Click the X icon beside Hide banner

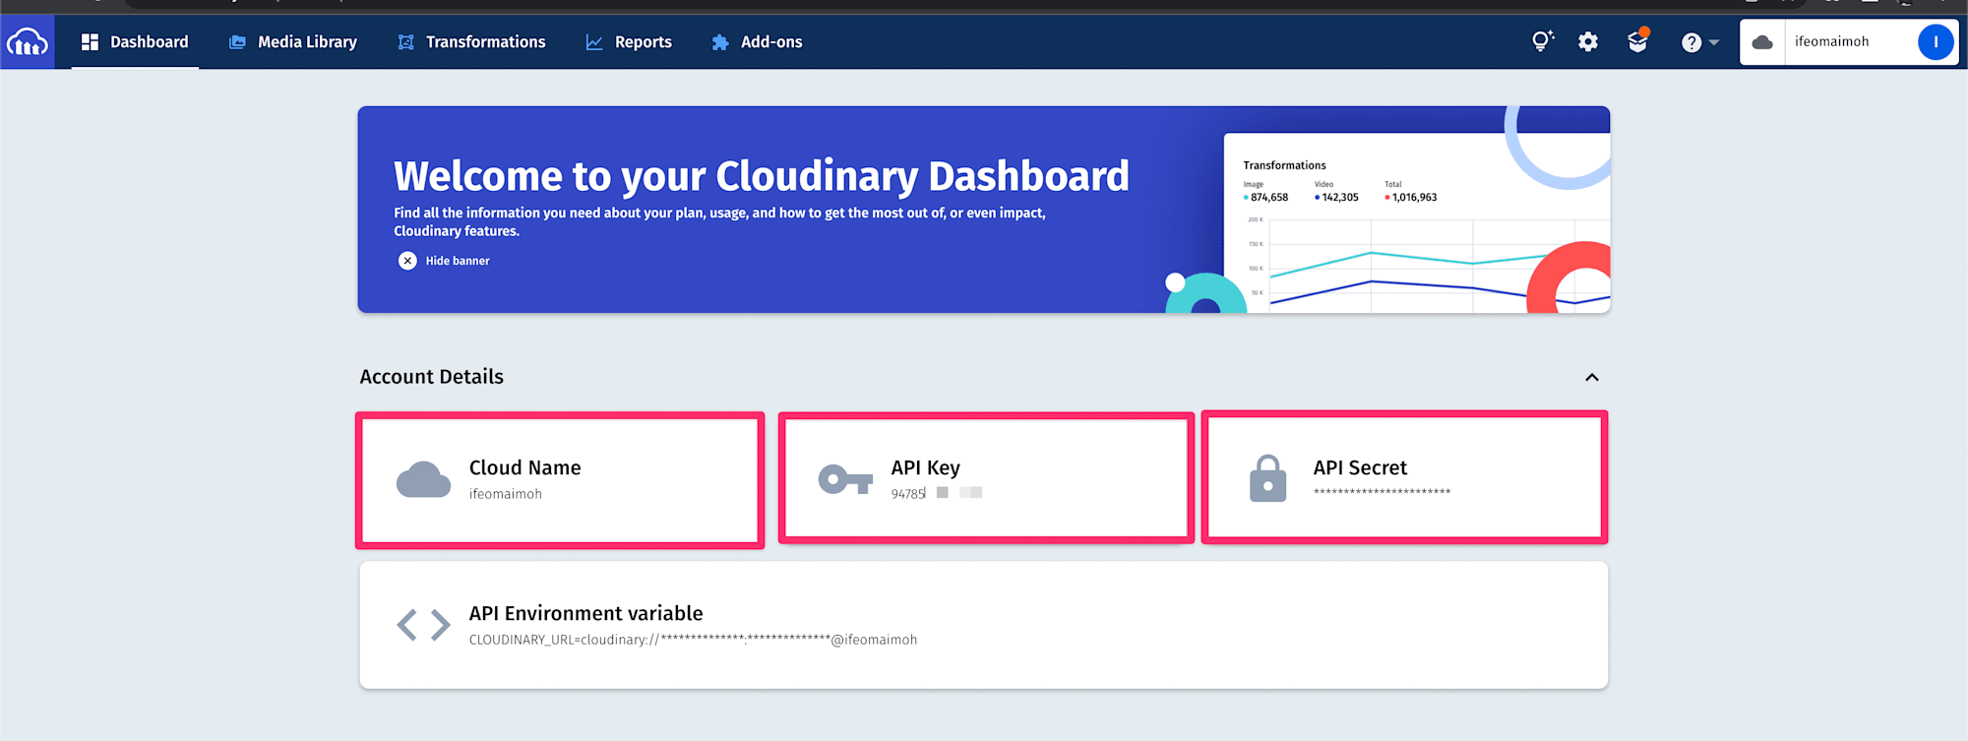[x=407, y=261]
